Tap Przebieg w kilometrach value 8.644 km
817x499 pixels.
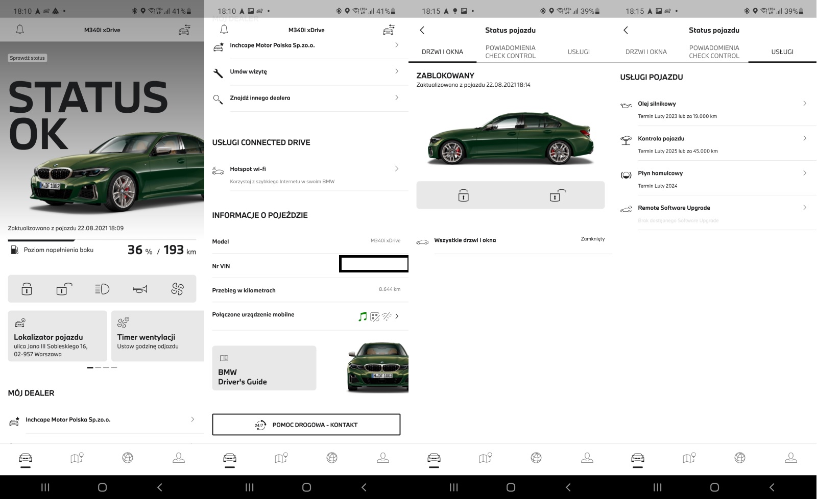(390, 289)
